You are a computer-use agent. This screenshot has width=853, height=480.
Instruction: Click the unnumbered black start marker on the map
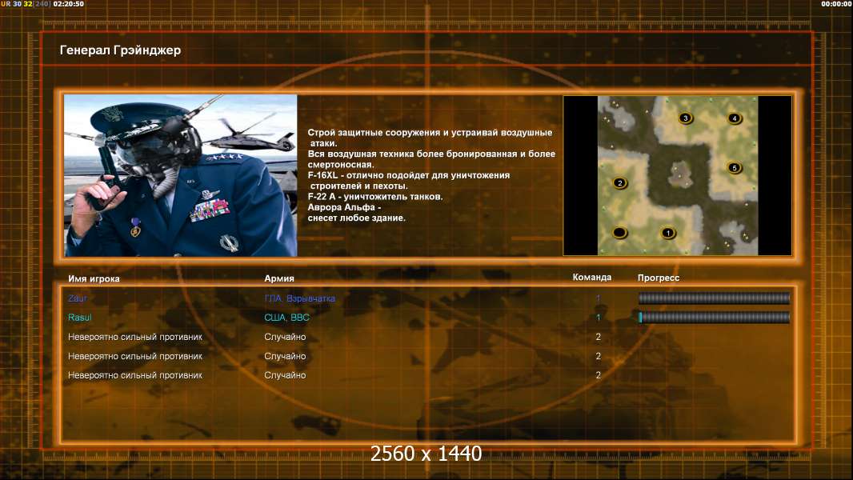click(619, 233)
